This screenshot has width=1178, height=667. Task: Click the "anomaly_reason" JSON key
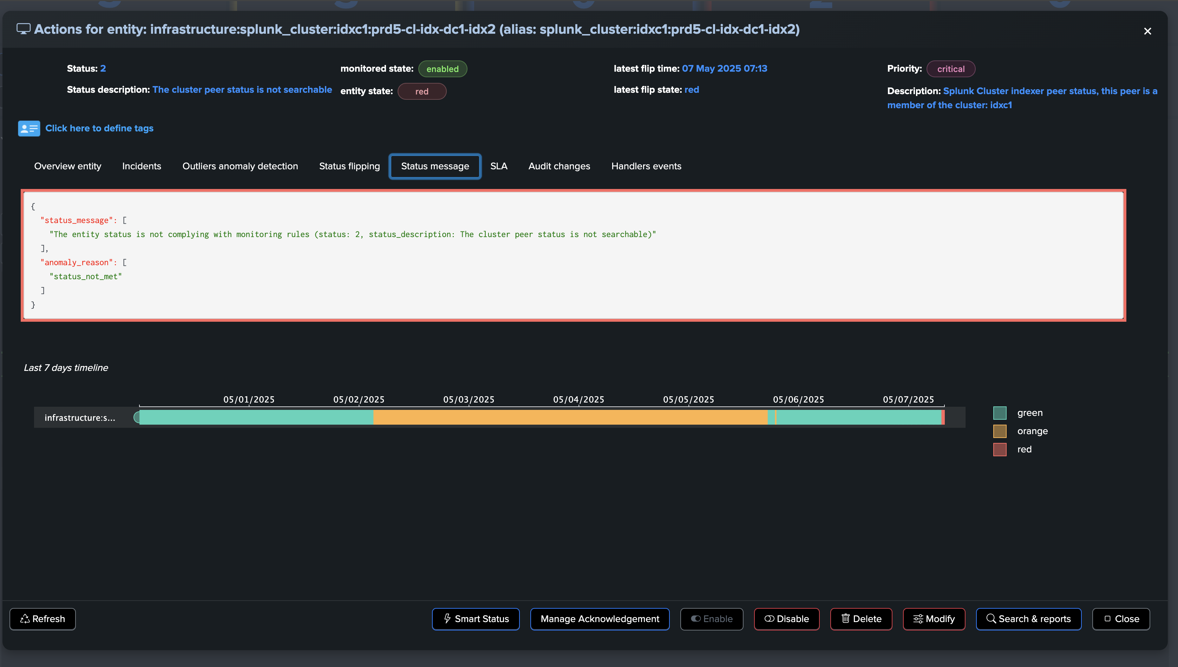[77, 262]
